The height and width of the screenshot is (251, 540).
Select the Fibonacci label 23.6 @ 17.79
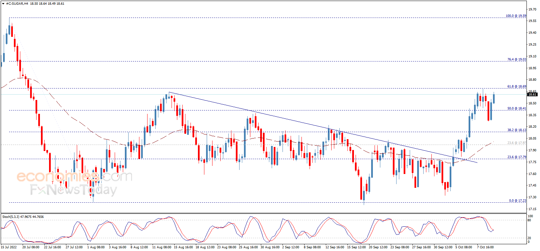coord(516,157)
